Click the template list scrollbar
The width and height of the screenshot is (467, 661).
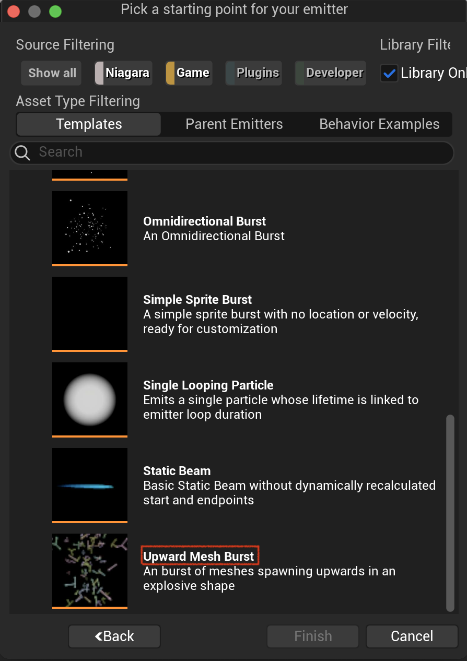tap(450, 513)
